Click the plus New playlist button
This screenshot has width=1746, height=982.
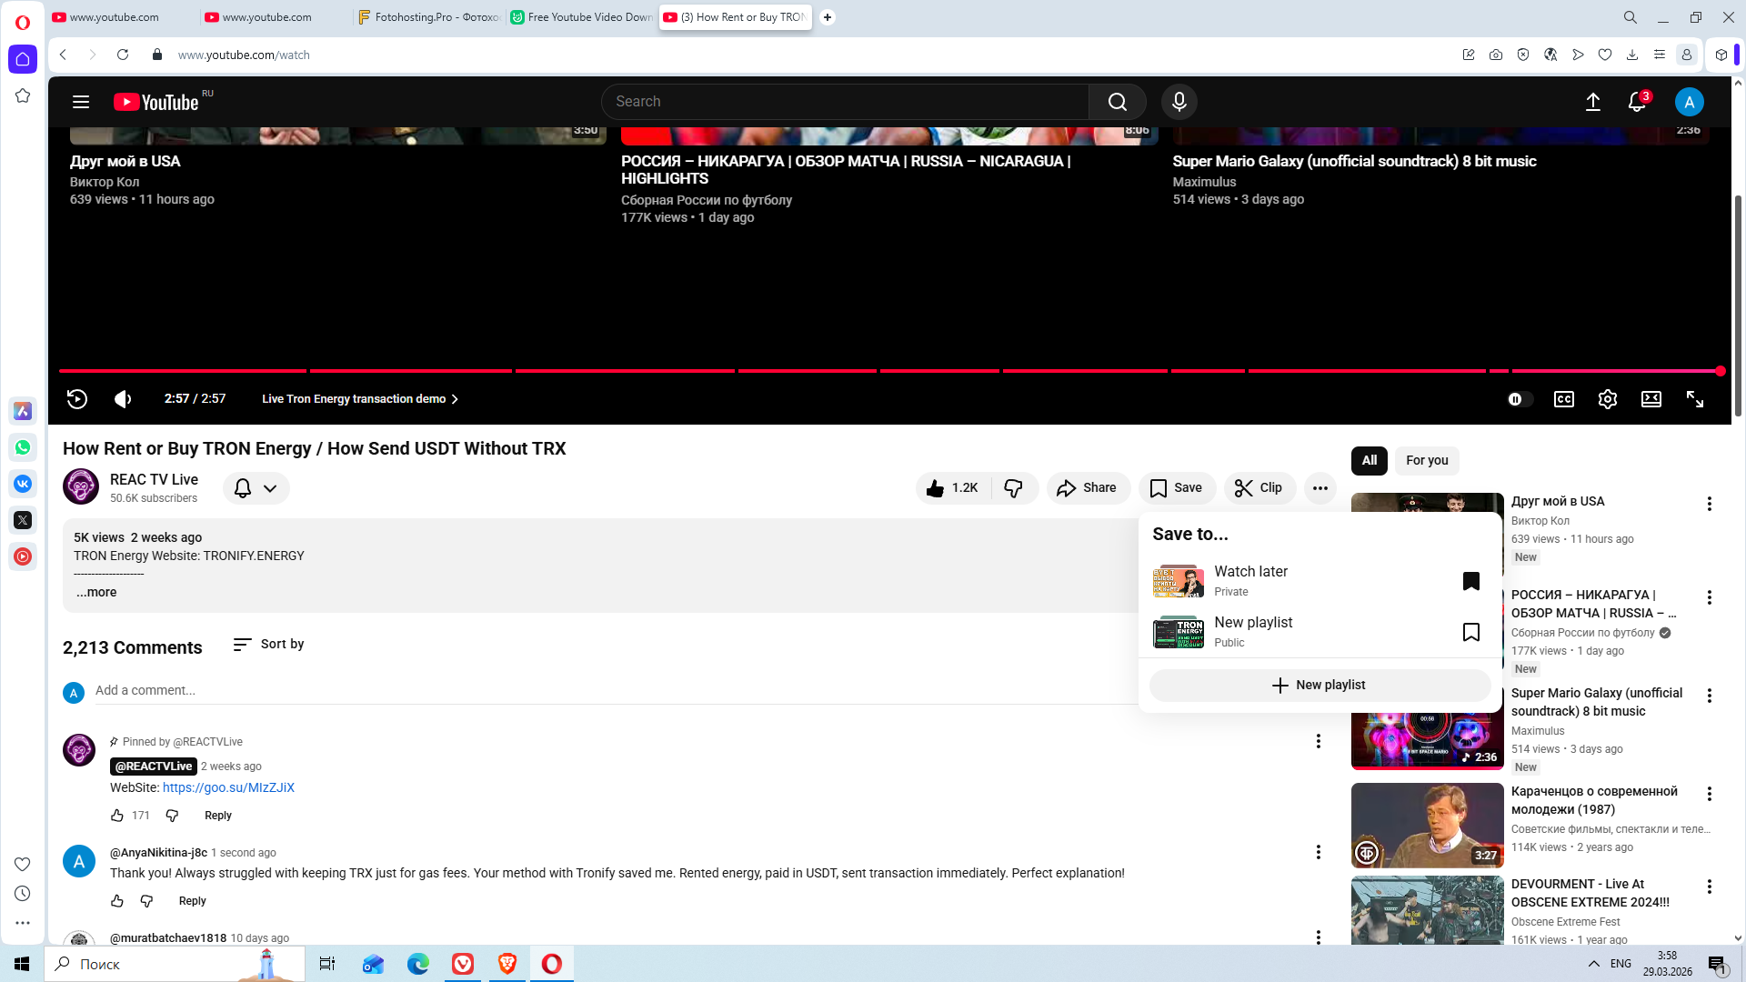click(1319, 685)
